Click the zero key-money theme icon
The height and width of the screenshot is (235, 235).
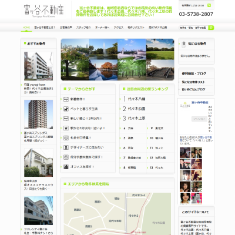click(66, 138)
